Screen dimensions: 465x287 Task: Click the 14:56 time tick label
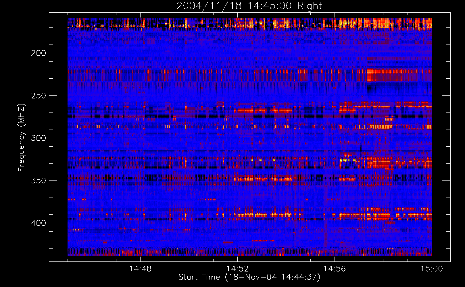click(x=335, y=269)
